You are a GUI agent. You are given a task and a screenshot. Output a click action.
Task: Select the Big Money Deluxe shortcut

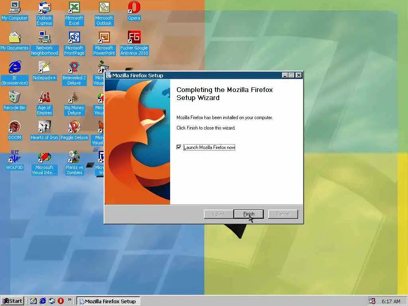(74, 103)
